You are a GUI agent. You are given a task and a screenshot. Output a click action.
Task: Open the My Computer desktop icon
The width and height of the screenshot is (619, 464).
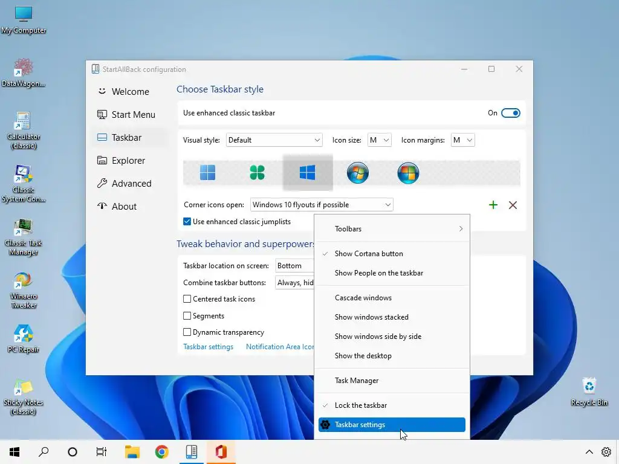(24, 20)
